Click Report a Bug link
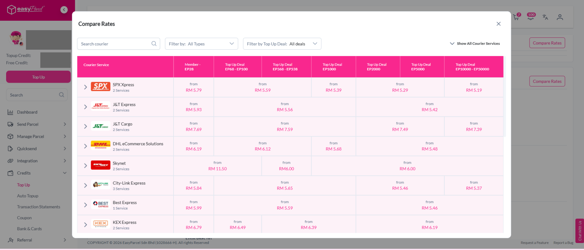 tap(563, 243)
